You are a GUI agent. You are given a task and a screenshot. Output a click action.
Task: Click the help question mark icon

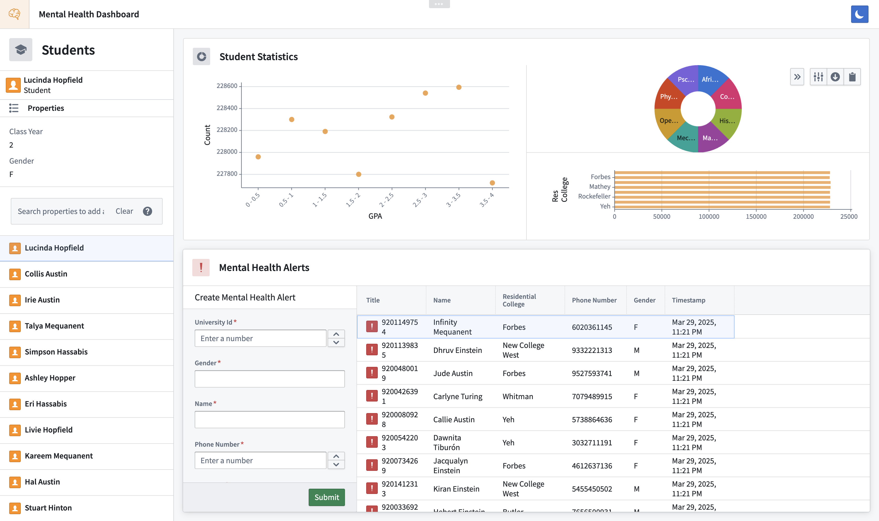(x=147, y=211)
